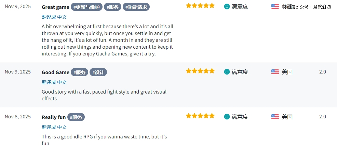Screen dimensions: 337x151
Task: Open the Good Game review title
Action: (x=55, y=72)
